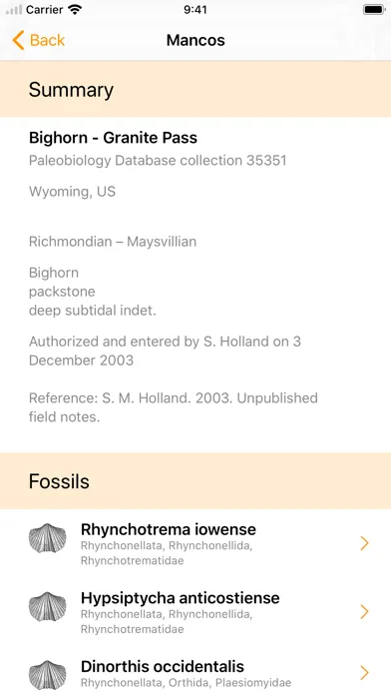Tap the battery indicator icon
This screenshot has width=391, height=695.
374,10
